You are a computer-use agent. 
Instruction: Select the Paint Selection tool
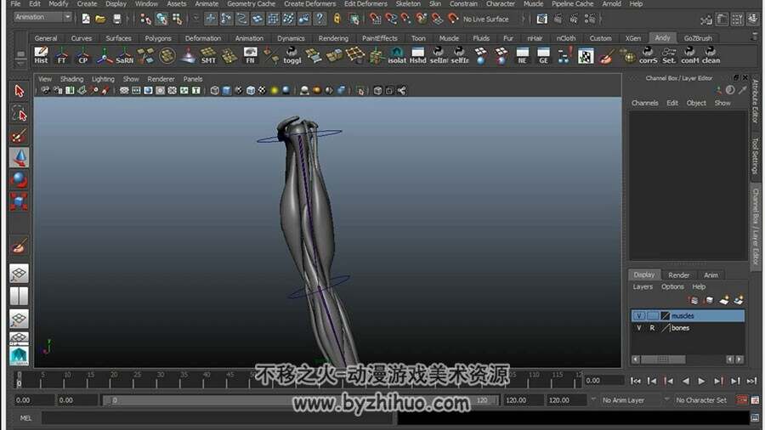(19, 135)
